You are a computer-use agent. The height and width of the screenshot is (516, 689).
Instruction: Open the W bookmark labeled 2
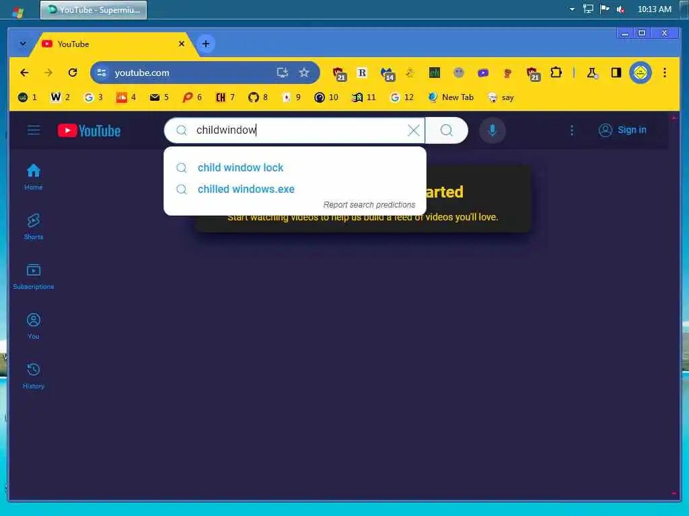click(x=60, y=97)
